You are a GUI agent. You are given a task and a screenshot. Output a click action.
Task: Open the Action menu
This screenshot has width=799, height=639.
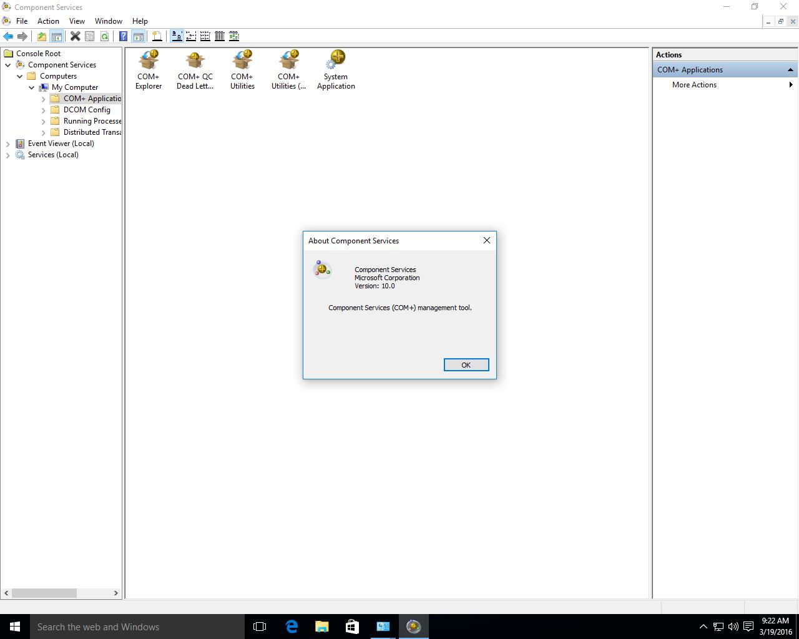pos(48,21)
